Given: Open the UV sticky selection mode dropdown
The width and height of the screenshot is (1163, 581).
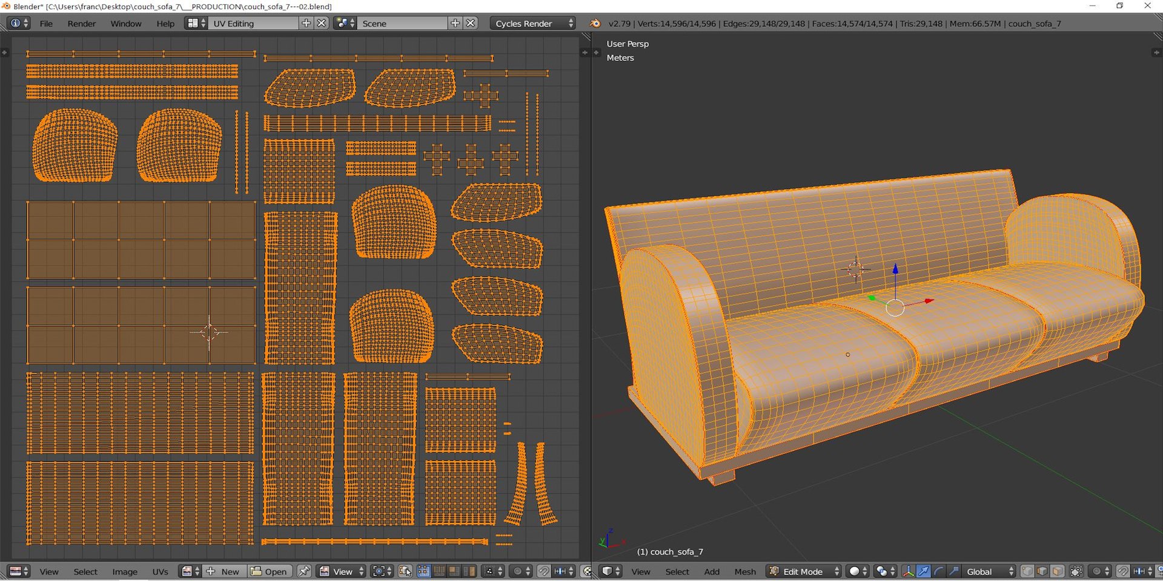Looking at the screenshot, I should [493, 571].
